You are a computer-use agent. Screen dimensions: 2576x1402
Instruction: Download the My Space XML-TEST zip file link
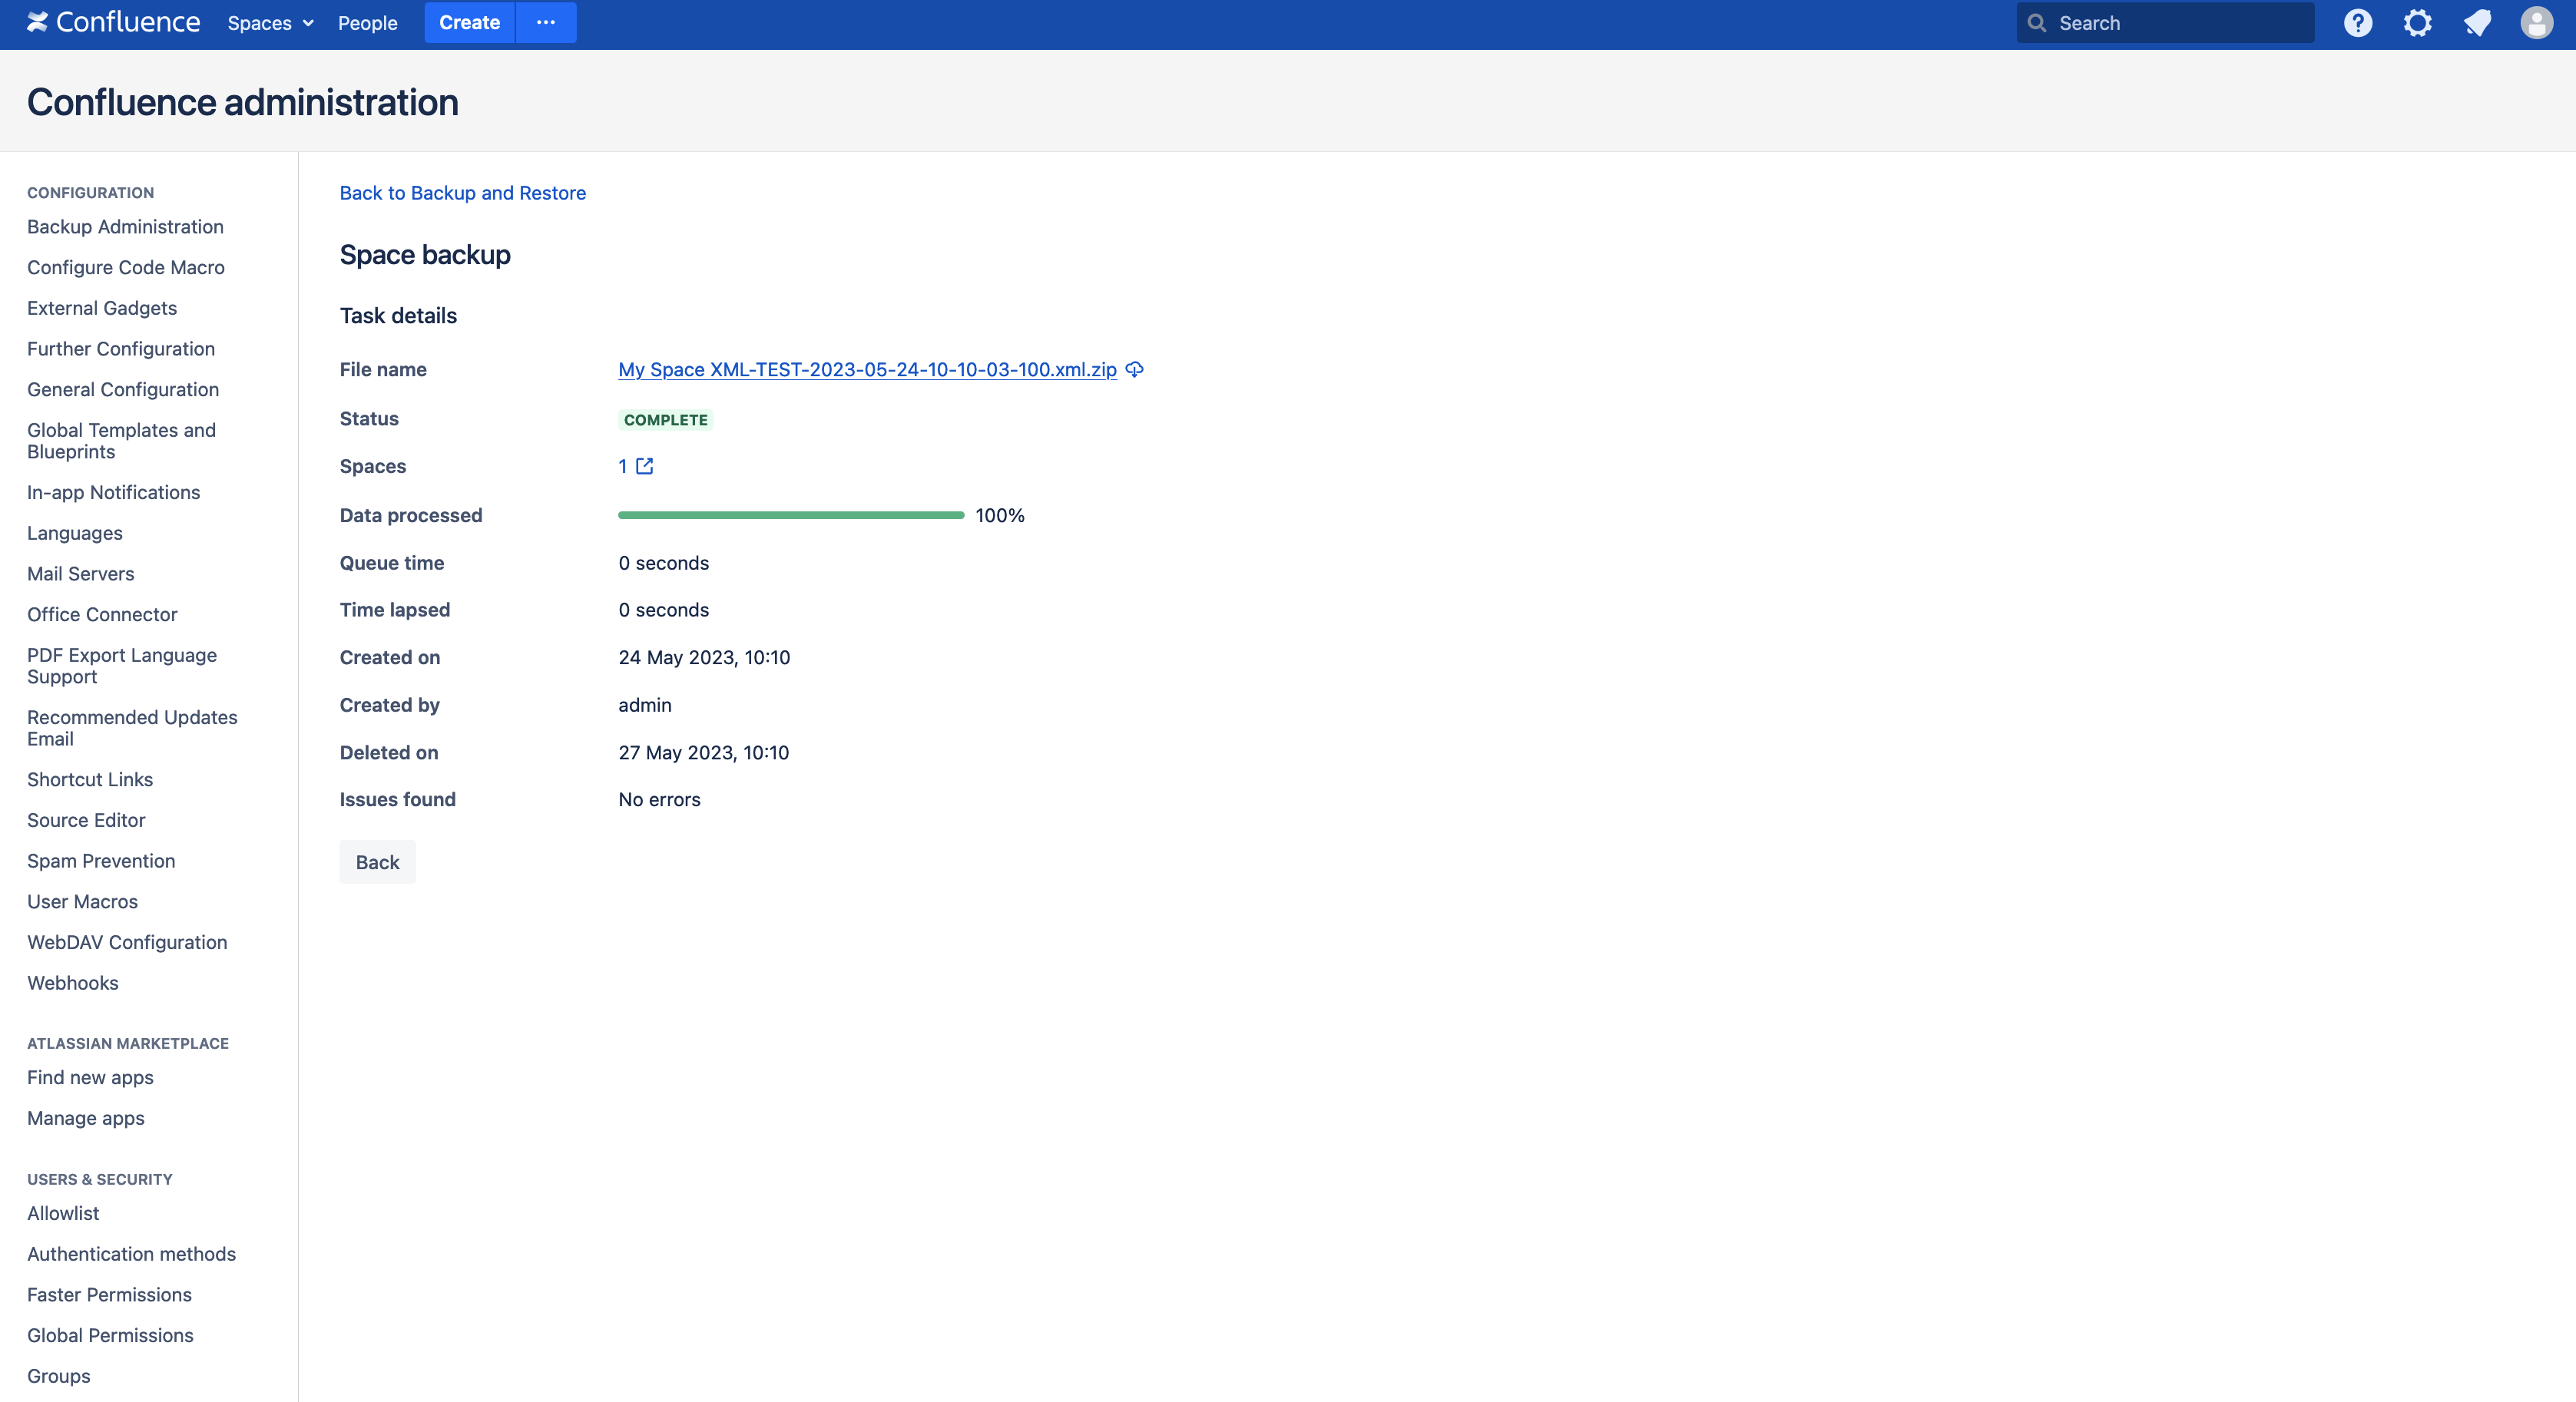[867, 369]
